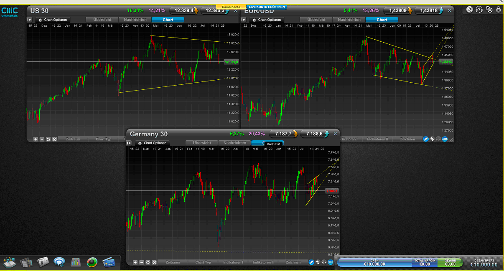Select Chart tab in EUR/USD window
This screenshot has height=271, width=504.
(x=382, y=20)
